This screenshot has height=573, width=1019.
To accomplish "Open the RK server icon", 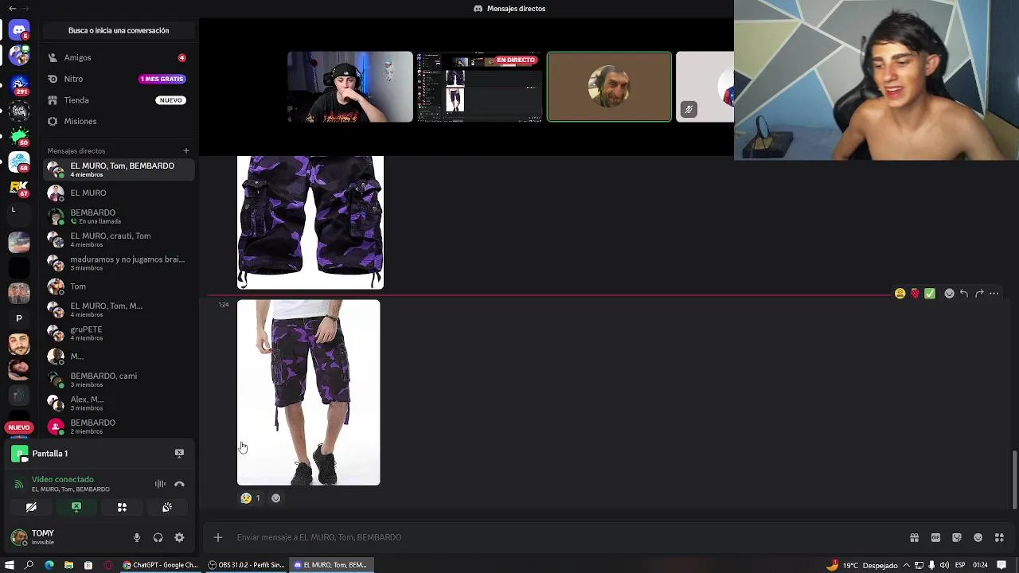I will [x=18, y=188].
